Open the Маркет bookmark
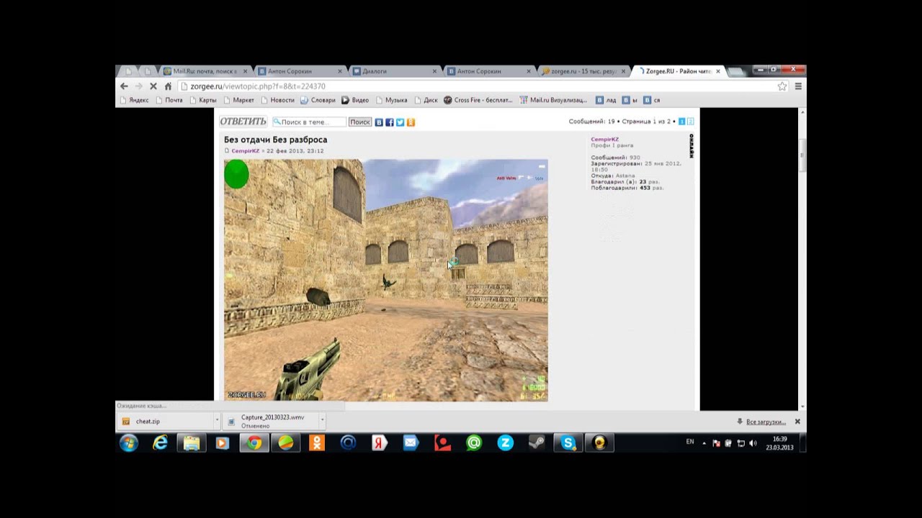The height and width of the screenshot is (518, 922). point(238,100)
